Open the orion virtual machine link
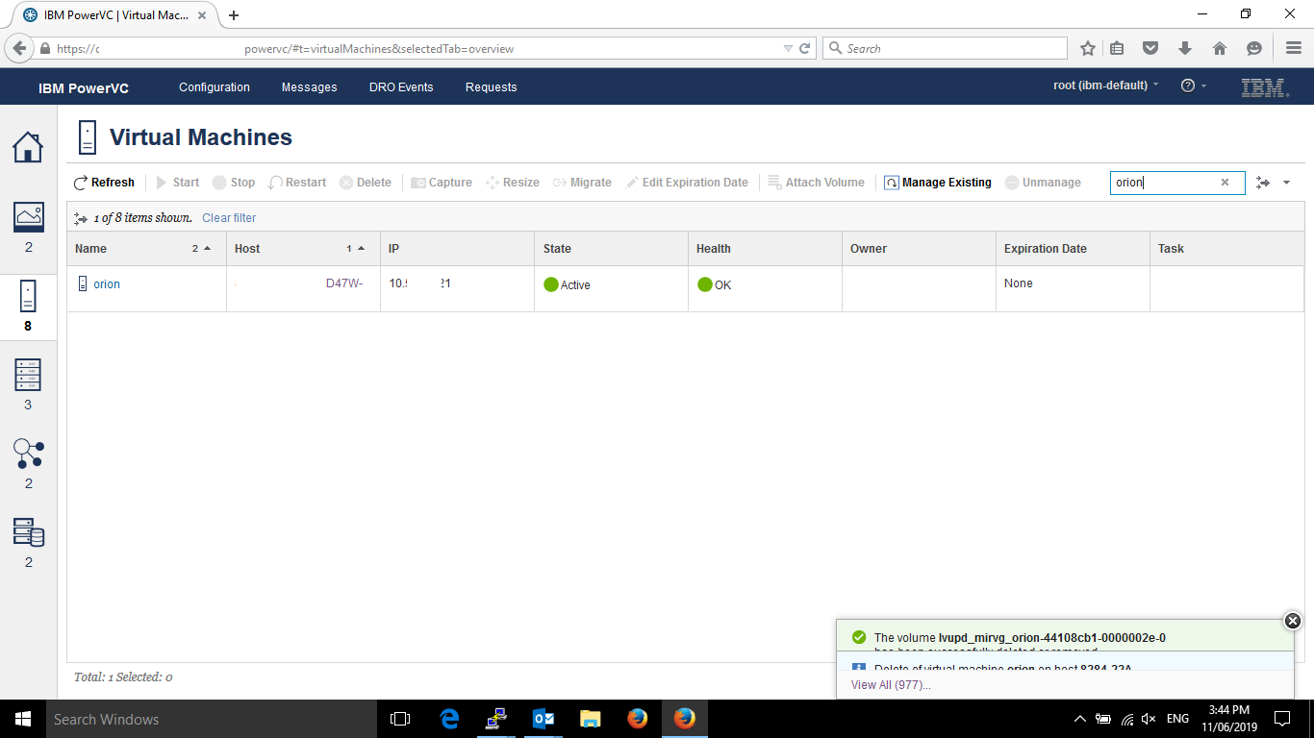The height and width of the screenshot is (738, 1314). pos(107,284)
